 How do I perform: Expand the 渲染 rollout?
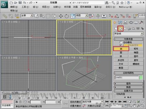coord(128,84)
